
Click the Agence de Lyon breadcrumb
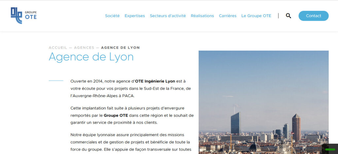pos(120,48)
